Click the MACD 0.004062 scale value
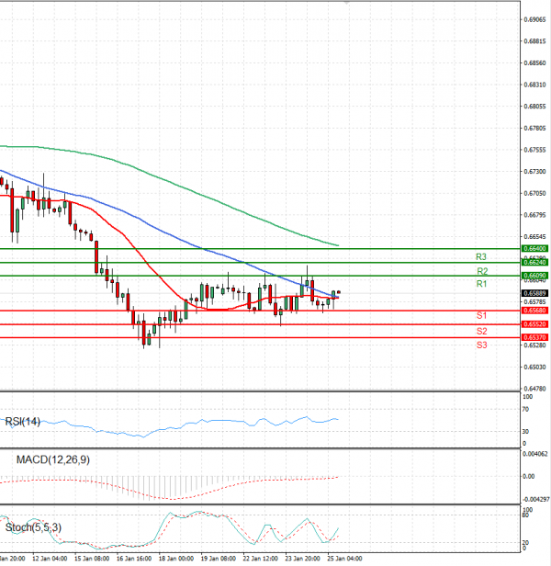Viewport: 551px width, 566px height. pyautogui.click(x=535, y=454)
